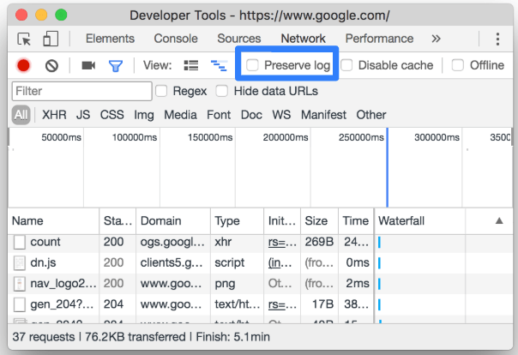The image size is (518, 355).
Task: Toggle the device toolbar icon
Action: click(51, 39)
